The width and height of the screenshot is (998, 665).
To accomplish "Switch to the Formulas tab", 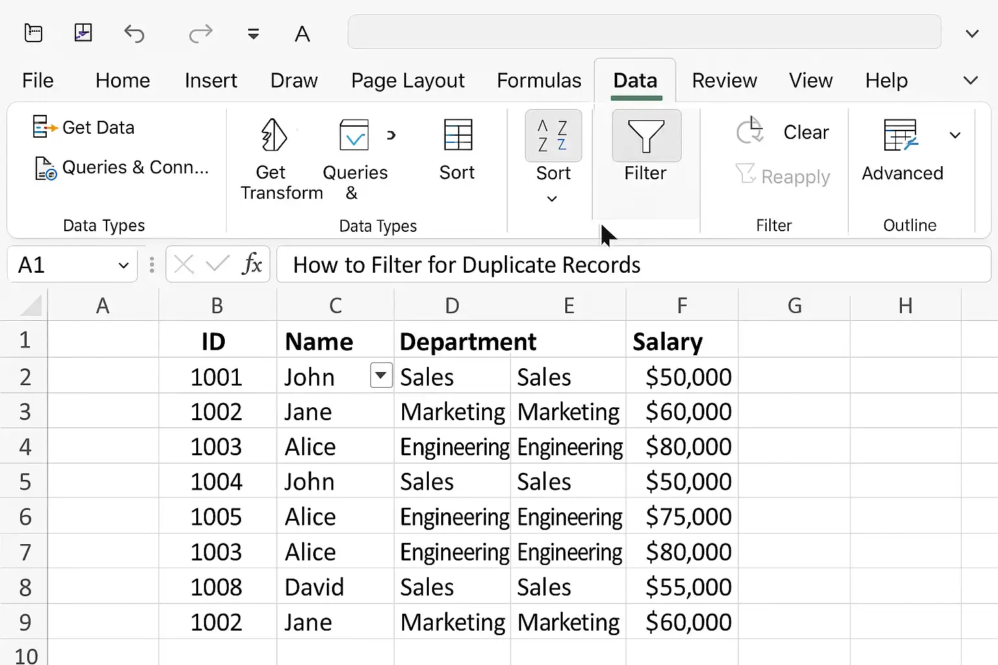I will coord(539,81).
